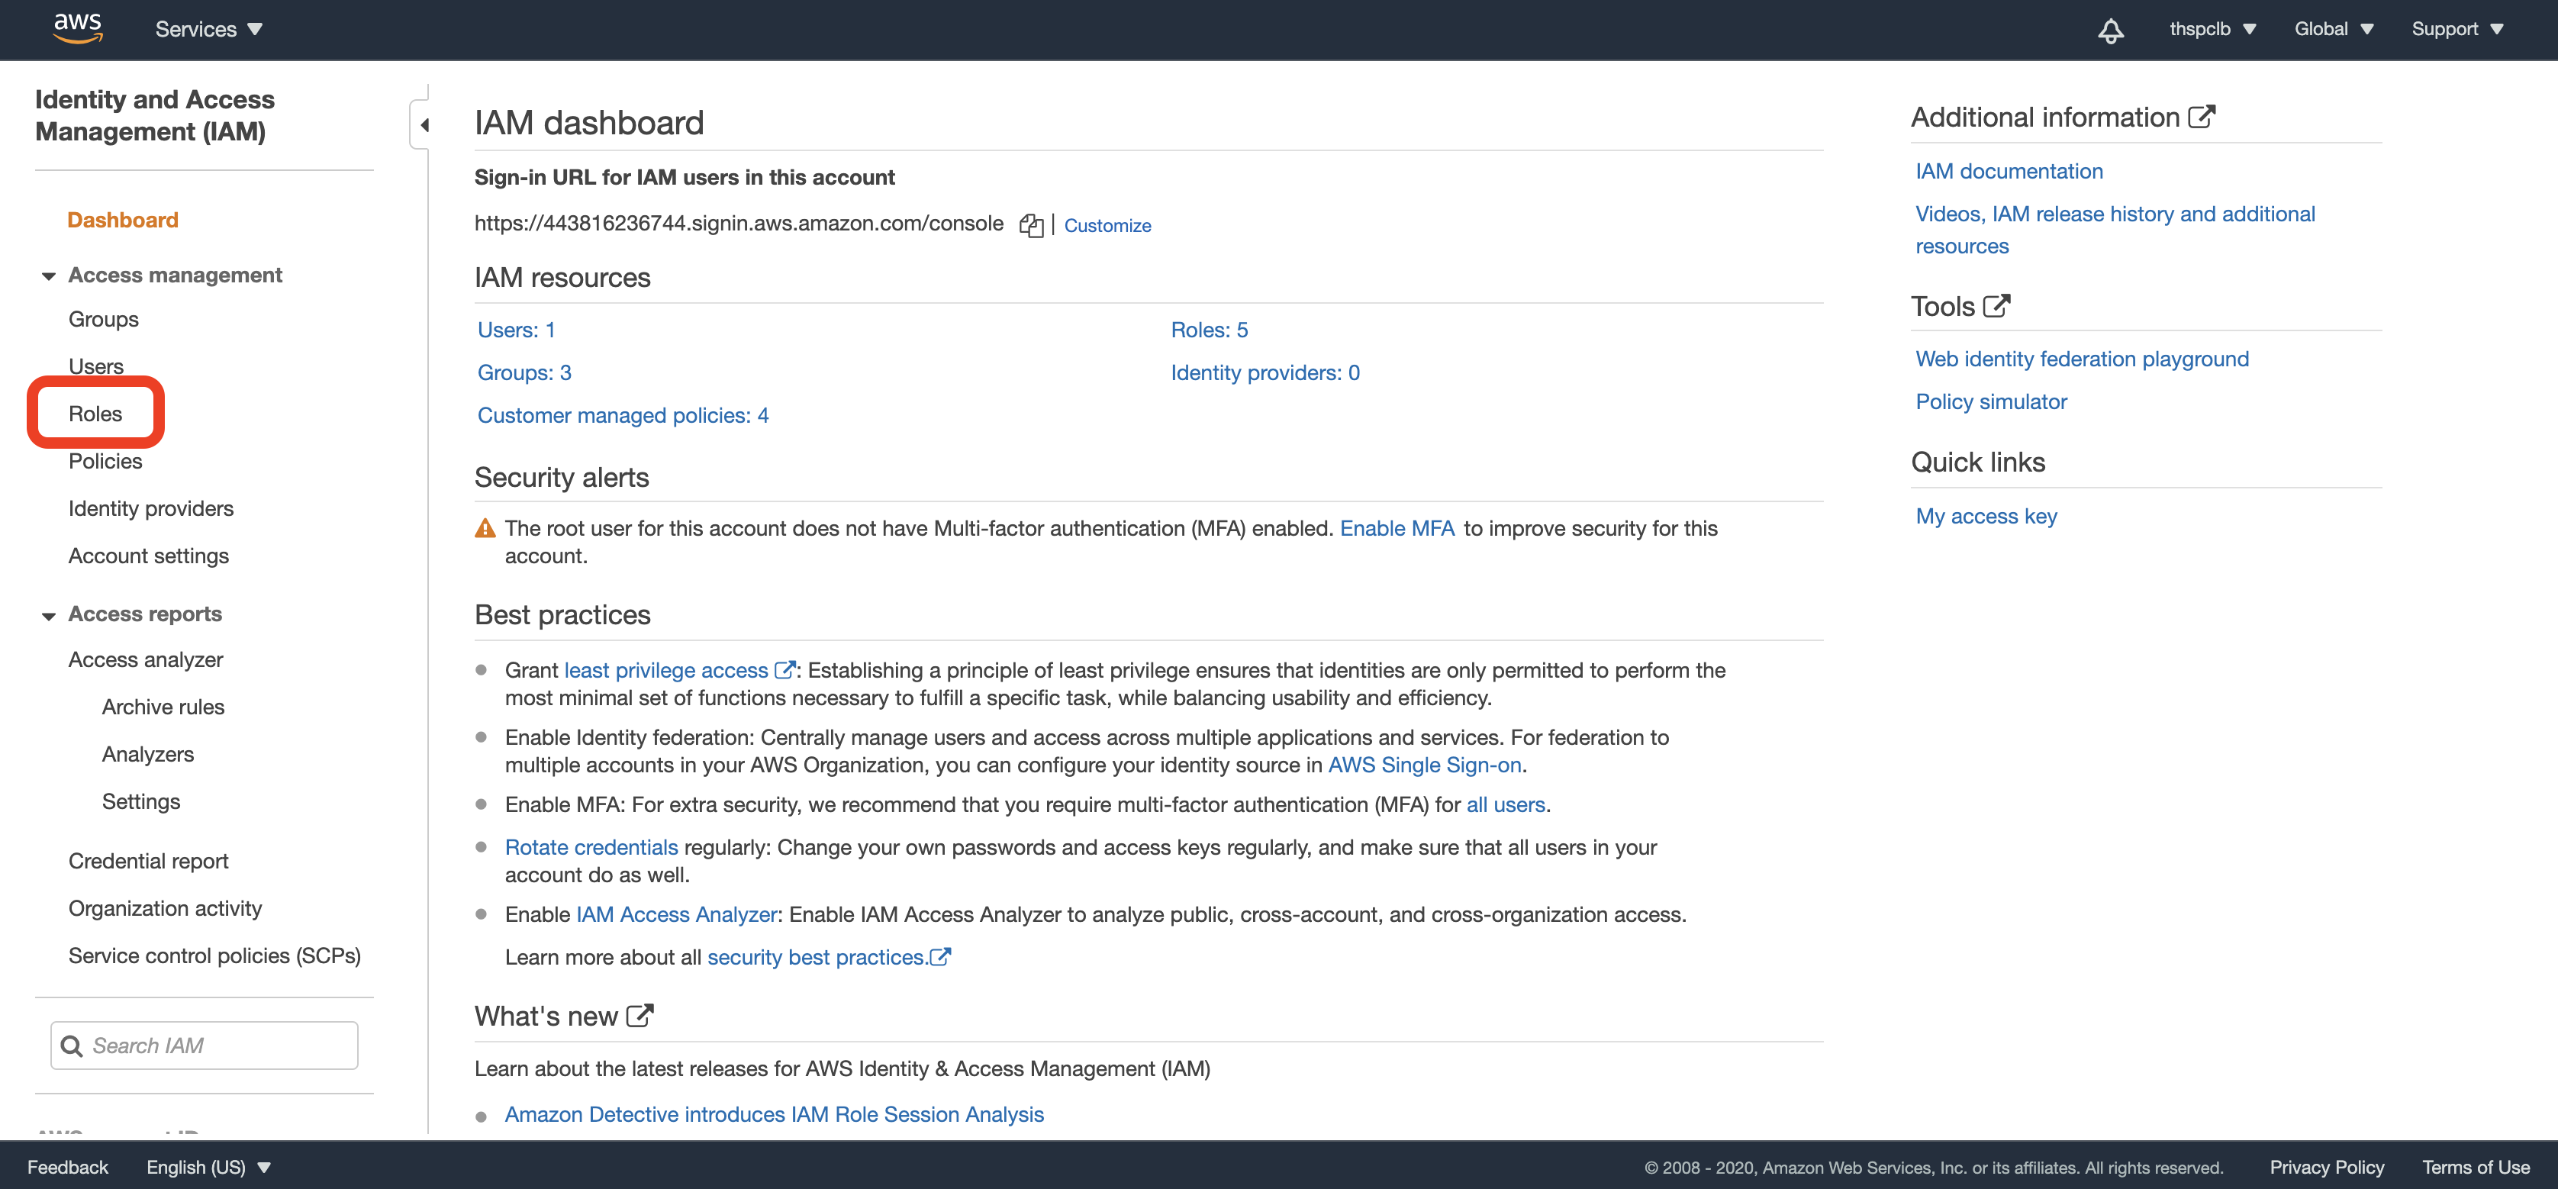This screenshot has width=2558, height=1189.
Task: Open the English (US) language dropdown
Action: 208,1167
